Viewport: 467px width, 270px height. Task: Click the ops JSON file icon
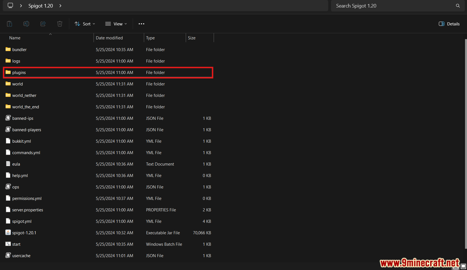pyautogui.click(x=8, y=187)
